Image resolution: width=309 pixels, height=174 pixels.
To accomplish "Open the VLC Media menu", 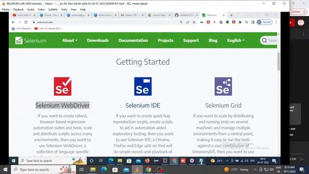I will pyautogui.click(x=5, y=10).
